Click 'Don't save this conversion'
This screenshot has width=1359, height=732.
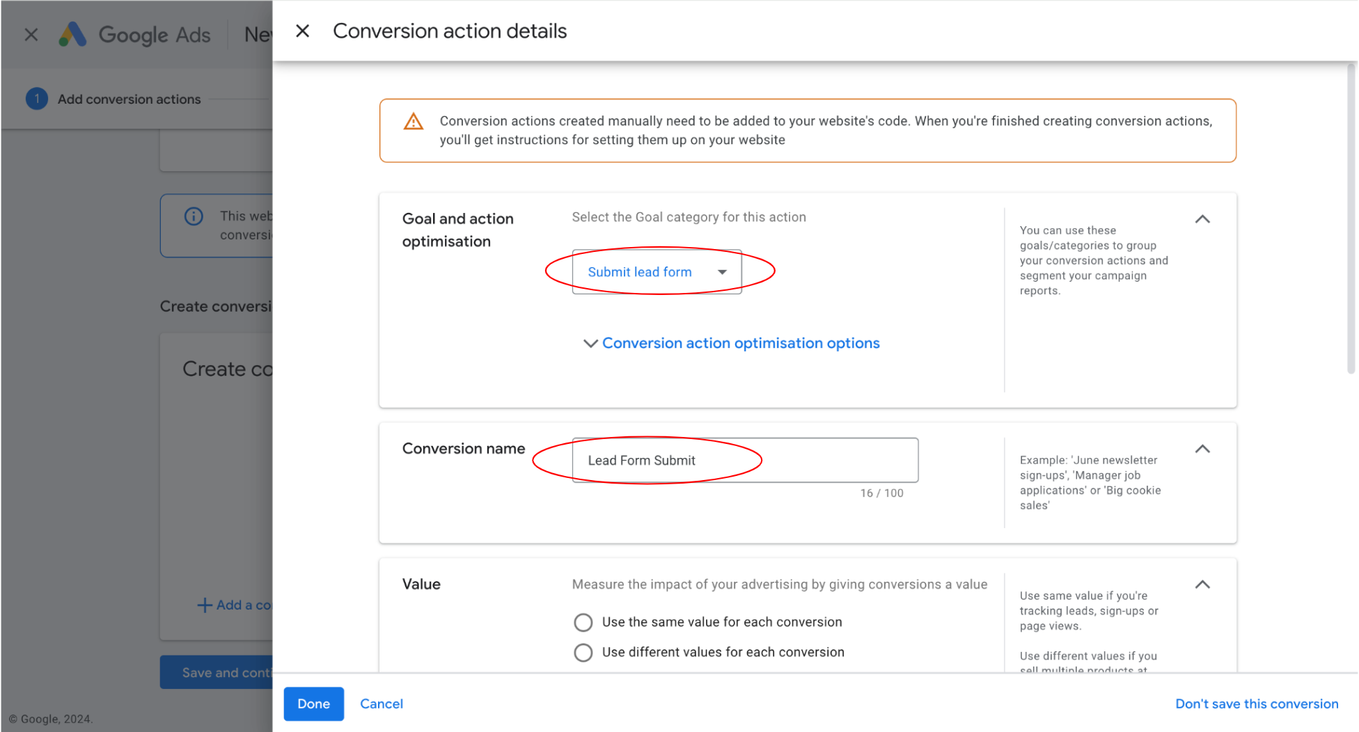(x=1257, y=703)
